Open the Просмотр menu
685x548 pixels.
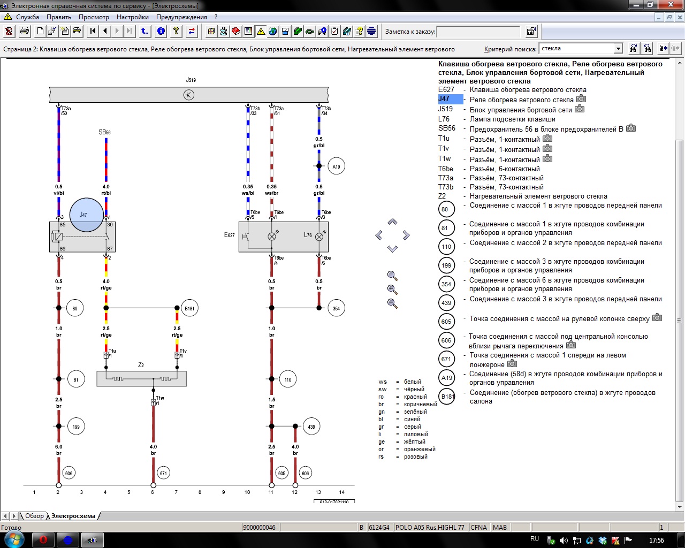[x=94, y=17]
